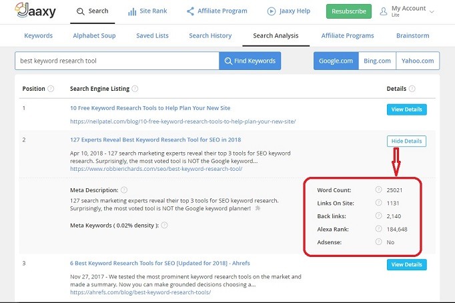The height and width of the screenshot is (303, 455).
Task: Click the help icon beside Meta Description
Action: (124, 190)
